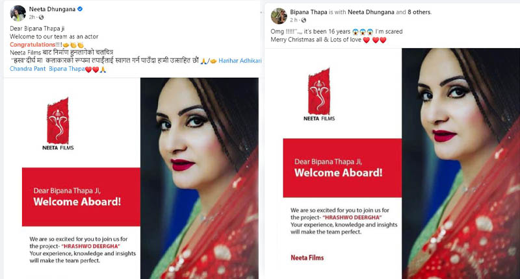
Task: Open the Neeta Dhungana profile name link
Action: 52,9
